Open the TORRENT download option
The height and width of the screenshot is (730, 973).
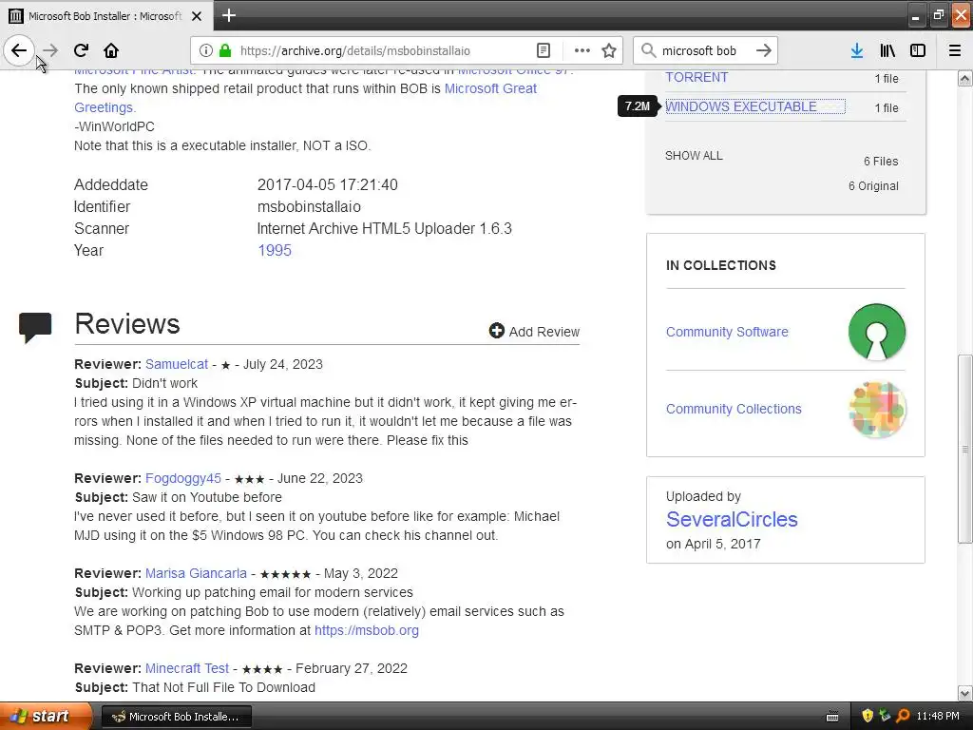coord(696,77)
